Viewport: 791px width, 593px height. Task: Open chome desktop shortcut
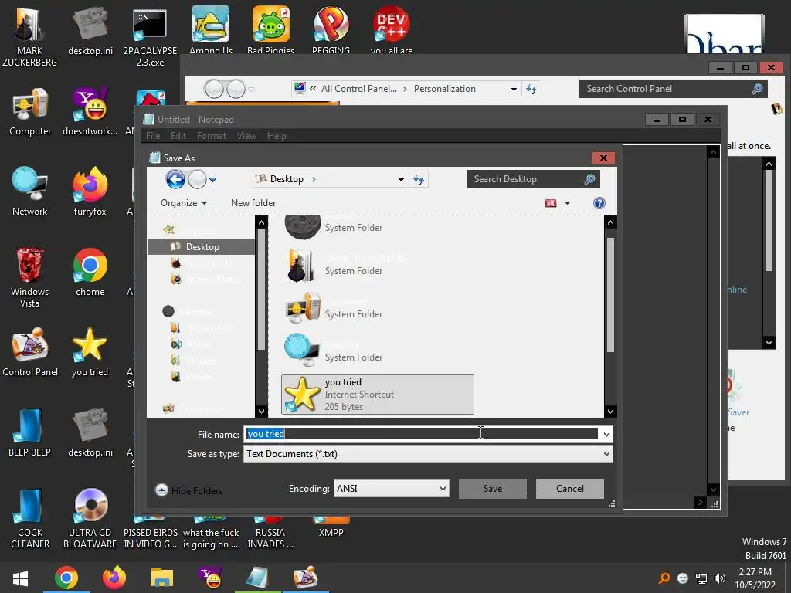click(x=90, y=273)
